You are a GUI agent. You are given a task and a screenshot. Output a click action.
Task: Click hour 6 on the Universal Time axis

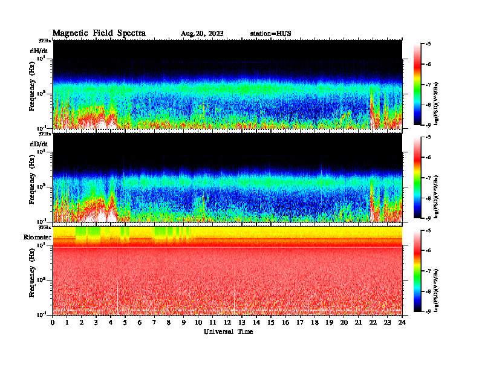(x=140, y=323)
